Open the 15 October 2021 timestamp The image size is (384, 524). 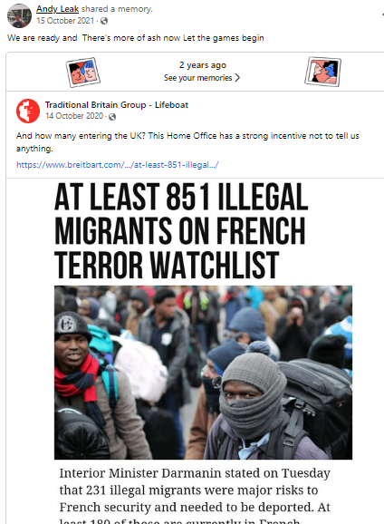(x=65, y=21)
